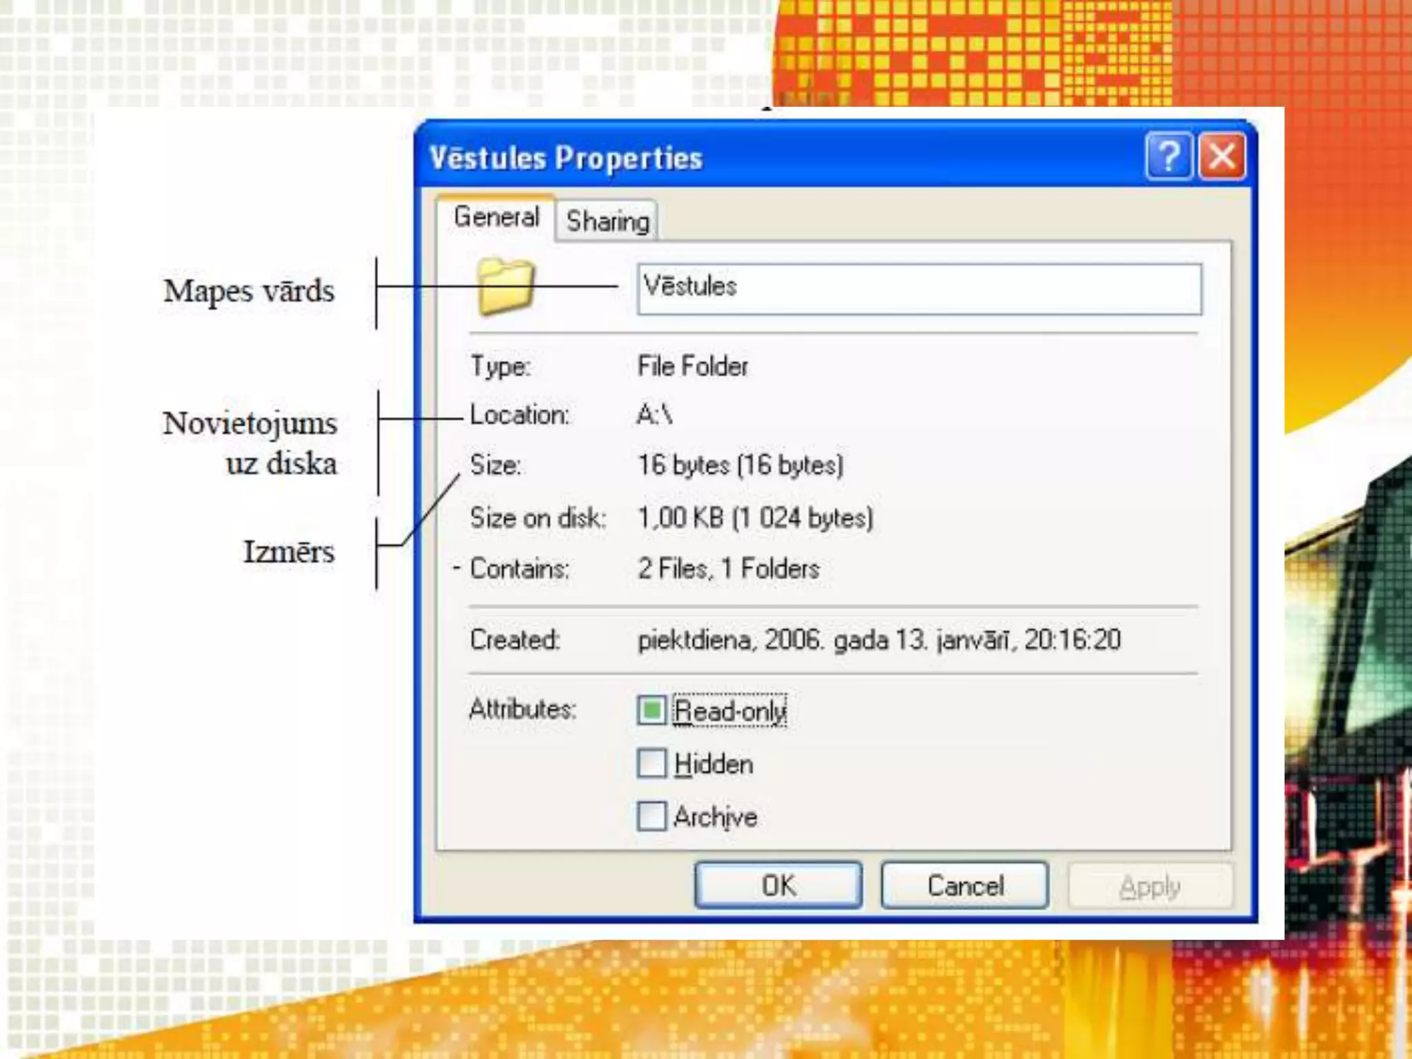Click the Archive label text
Viewport: 1412px width, 1059px height.
click(x=715, y=817)
